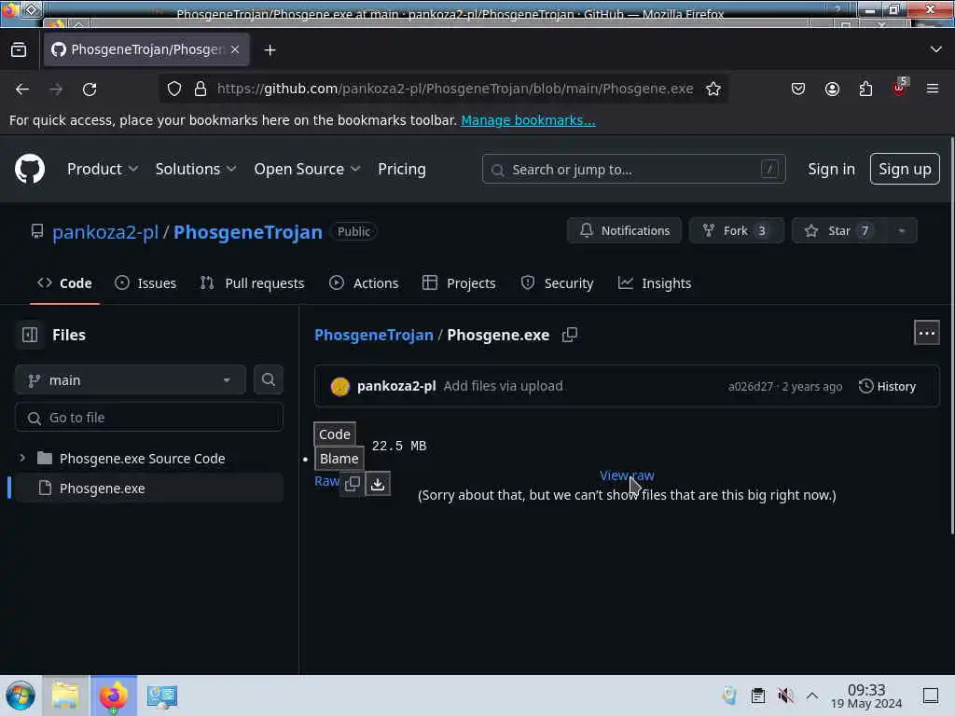Click the file tree search icon
Screen dimensions: 955x716
click(x=268, y=380)
